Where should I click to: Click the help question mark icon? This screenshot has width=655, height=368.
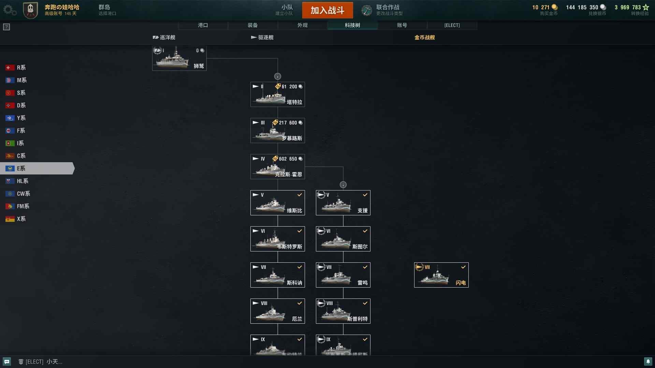click(6, 27)
